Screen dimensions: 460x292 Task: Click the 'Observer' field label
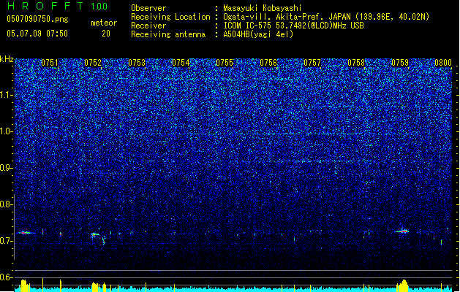tap(148, 8)
